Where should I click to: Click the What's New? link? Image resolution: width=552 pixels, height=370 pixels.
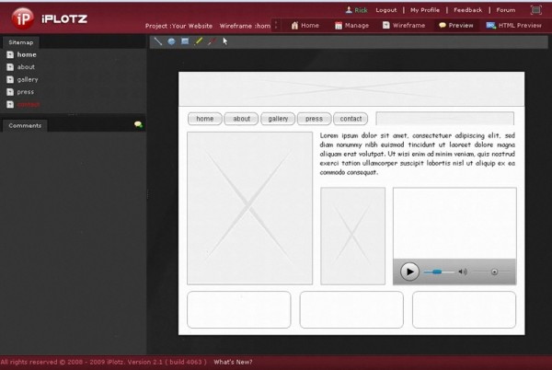[233, 362]
